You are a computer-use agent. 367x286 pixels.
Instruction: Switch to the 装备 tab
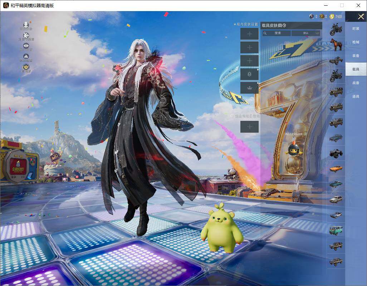point(356,56)
